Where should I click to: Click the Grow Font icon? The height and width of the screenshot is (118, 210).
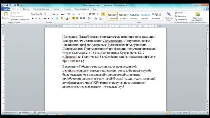pos(54,14)
